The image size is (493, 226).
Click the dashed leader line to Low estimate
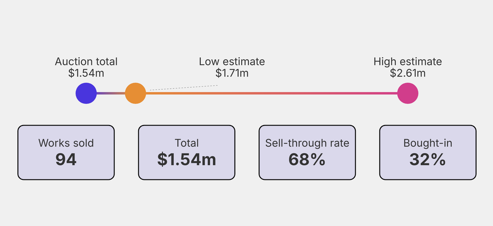[183, 88]
